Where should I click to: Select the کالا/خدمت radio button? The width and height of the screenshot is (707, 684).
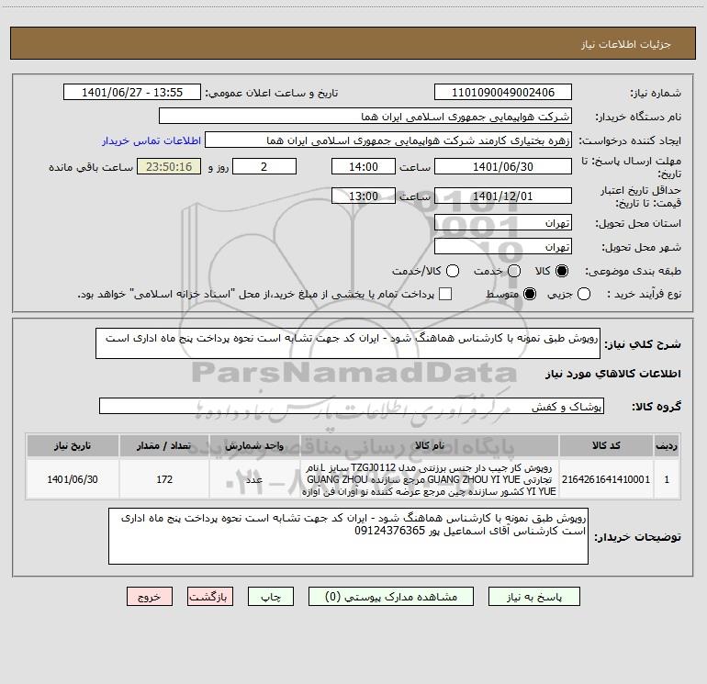tap(453, 271)
